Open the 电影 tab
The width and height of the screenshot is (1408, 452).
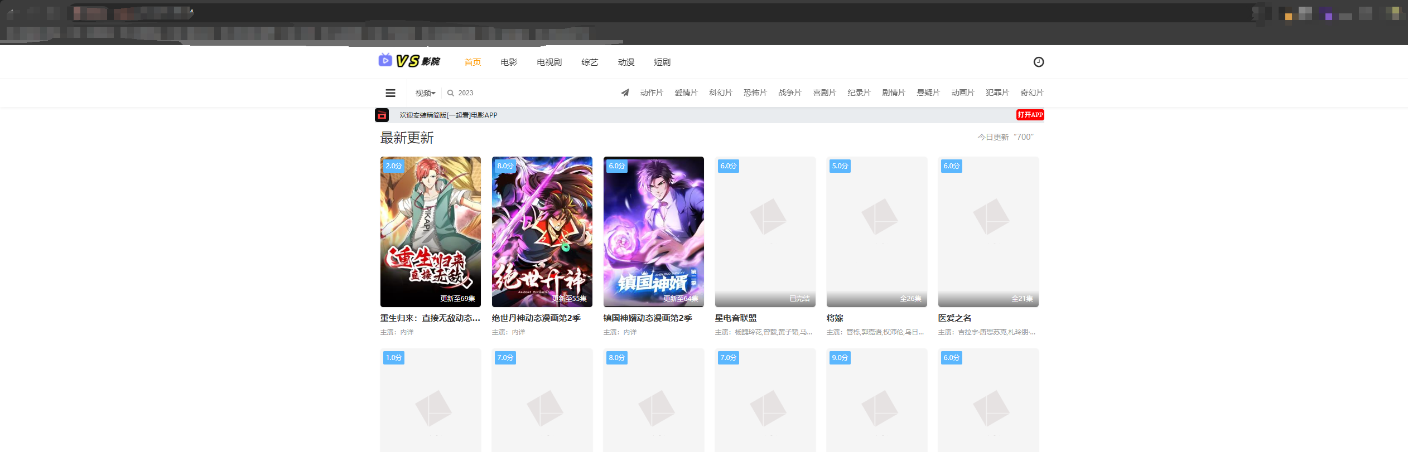[509, 62]
